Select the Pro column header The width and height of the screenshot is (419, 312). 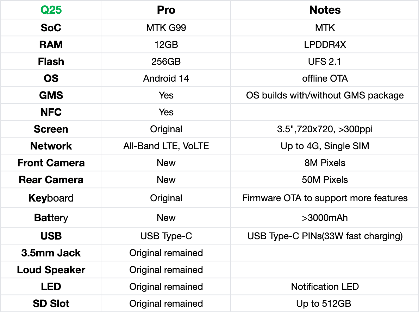pos(166,10)
